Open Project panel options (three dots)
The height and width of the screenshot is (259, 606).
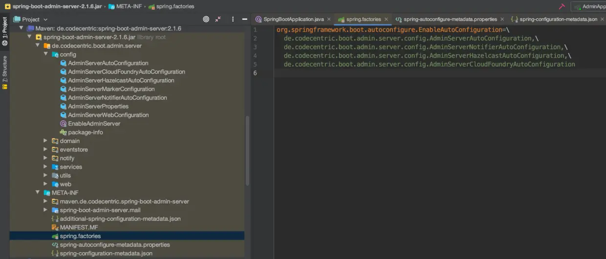click(x=232, y=19)
